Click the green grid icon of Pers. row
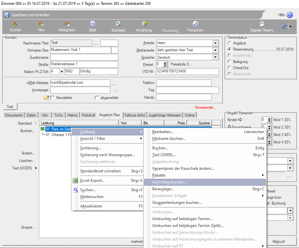299x248 pixels. click(x=43, y=129)
